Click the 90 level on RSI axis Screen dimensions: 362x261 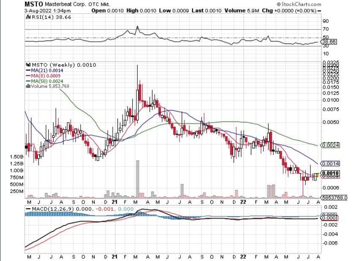pyautogui.click(x=326, y=21)
